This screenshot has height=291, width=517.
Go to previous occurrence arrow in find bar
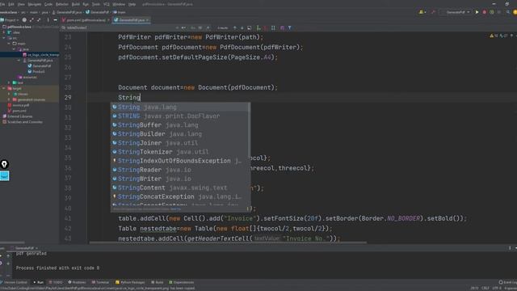235,28
